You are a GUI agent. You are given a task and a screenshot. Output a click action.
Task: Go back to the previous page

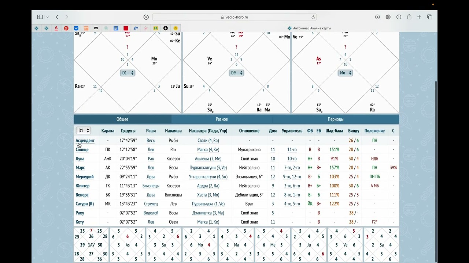click(57, 17)
